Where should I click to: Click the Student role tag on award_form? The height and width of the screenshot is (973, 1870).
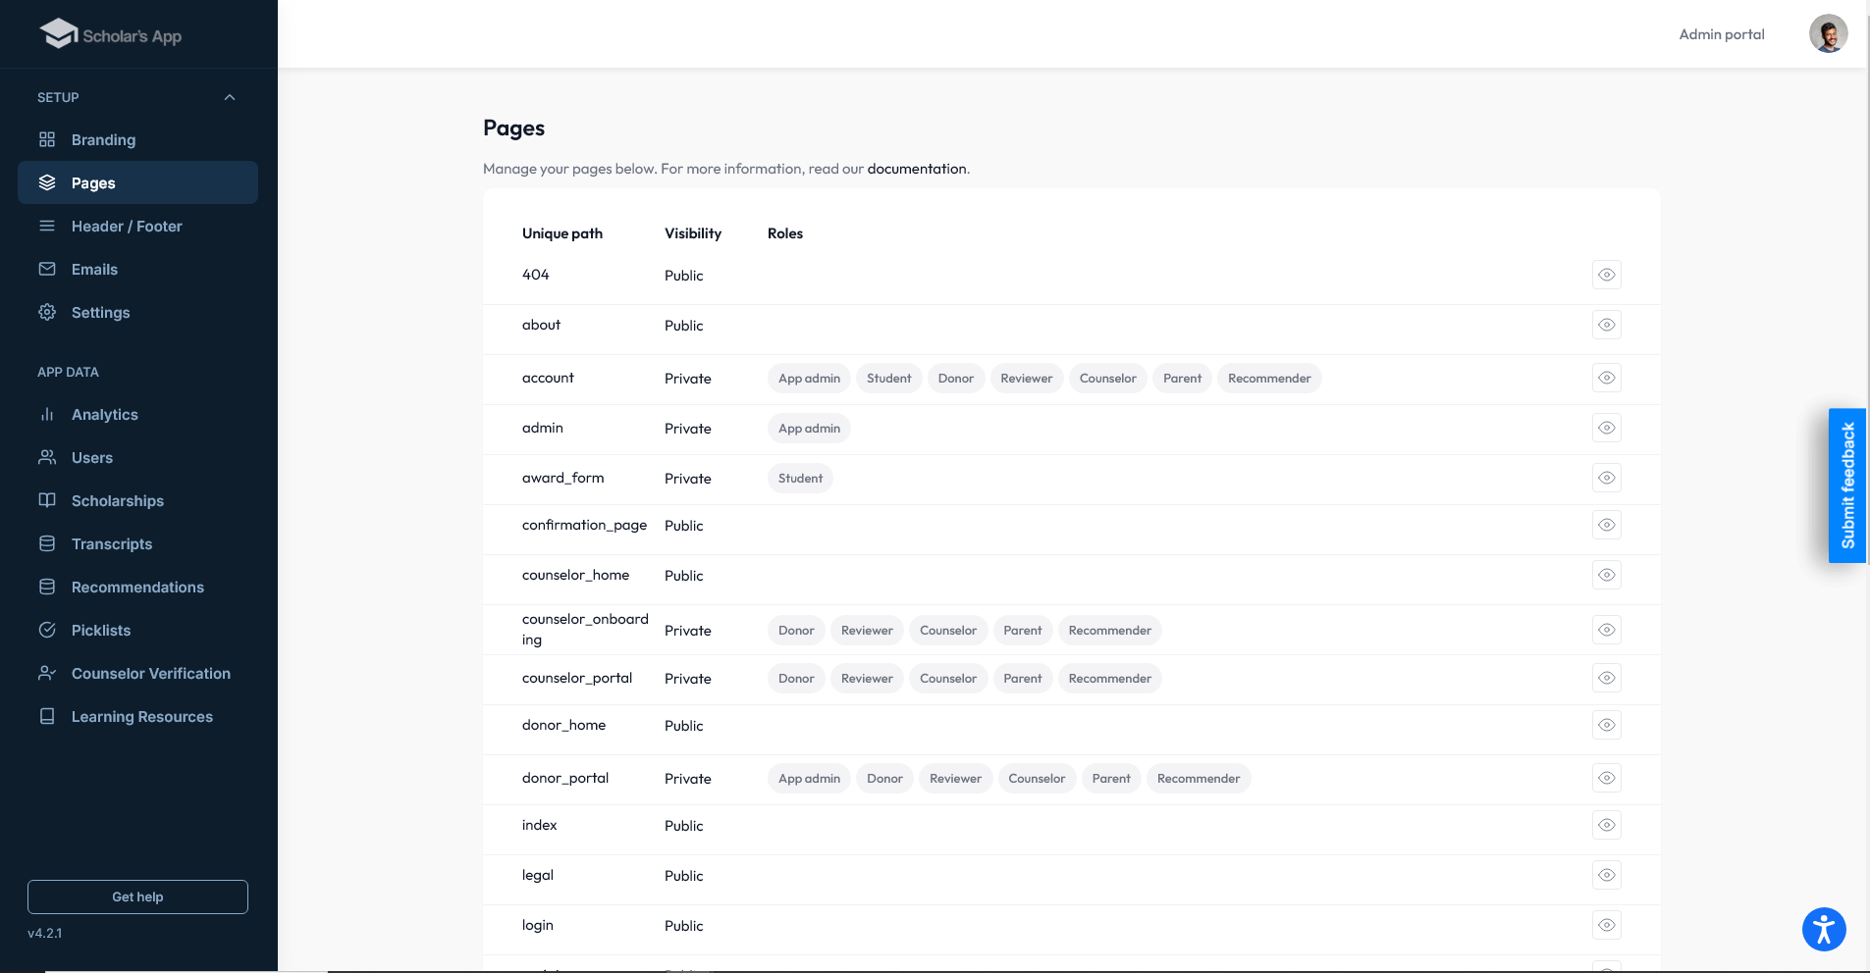coord(800,478)
